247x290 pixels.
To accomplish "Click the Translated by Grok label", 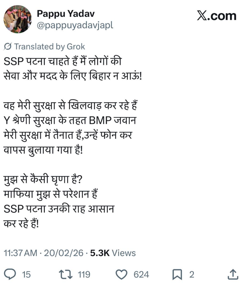I will [x=49, y=46].
